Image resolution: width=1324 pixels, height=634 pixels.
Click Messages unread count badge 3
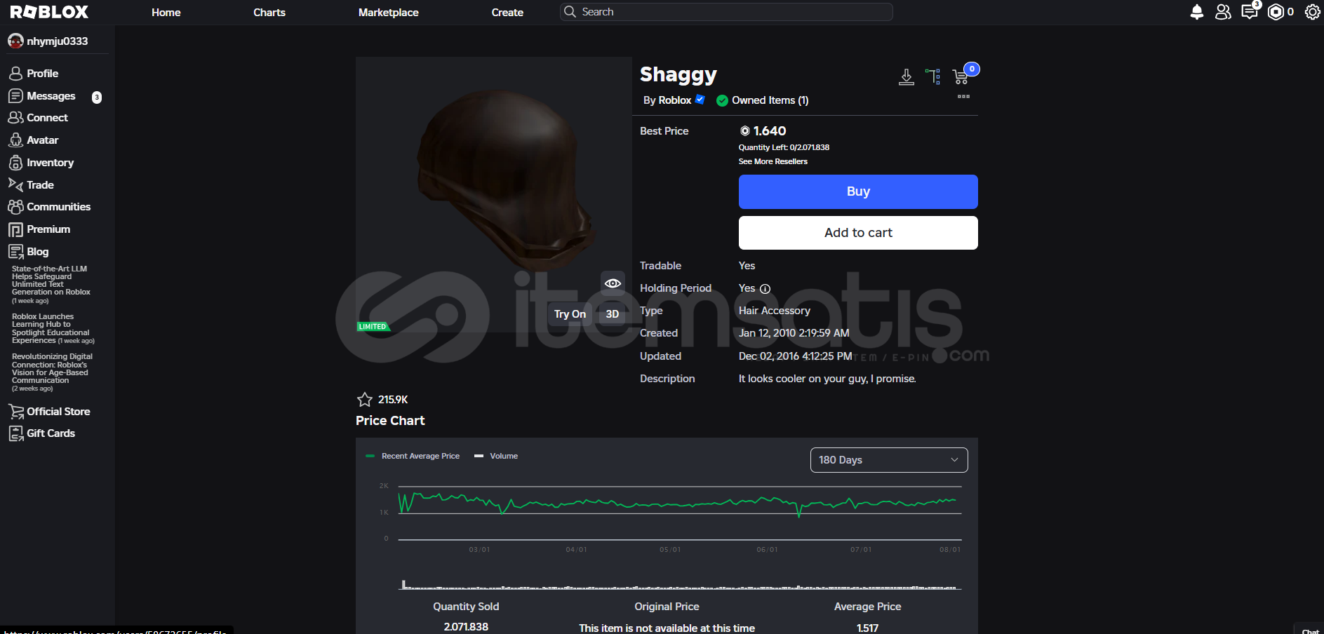click(x=97, y=97)
